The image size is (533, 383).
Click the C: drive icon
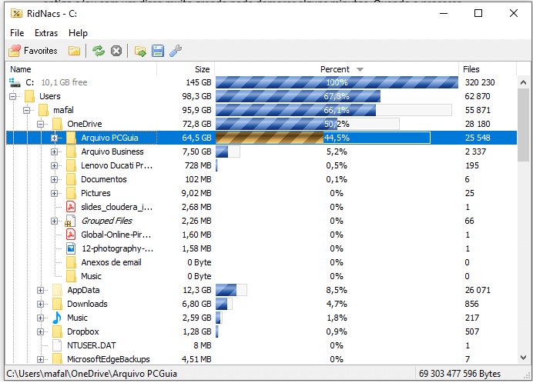pos(15,82)
